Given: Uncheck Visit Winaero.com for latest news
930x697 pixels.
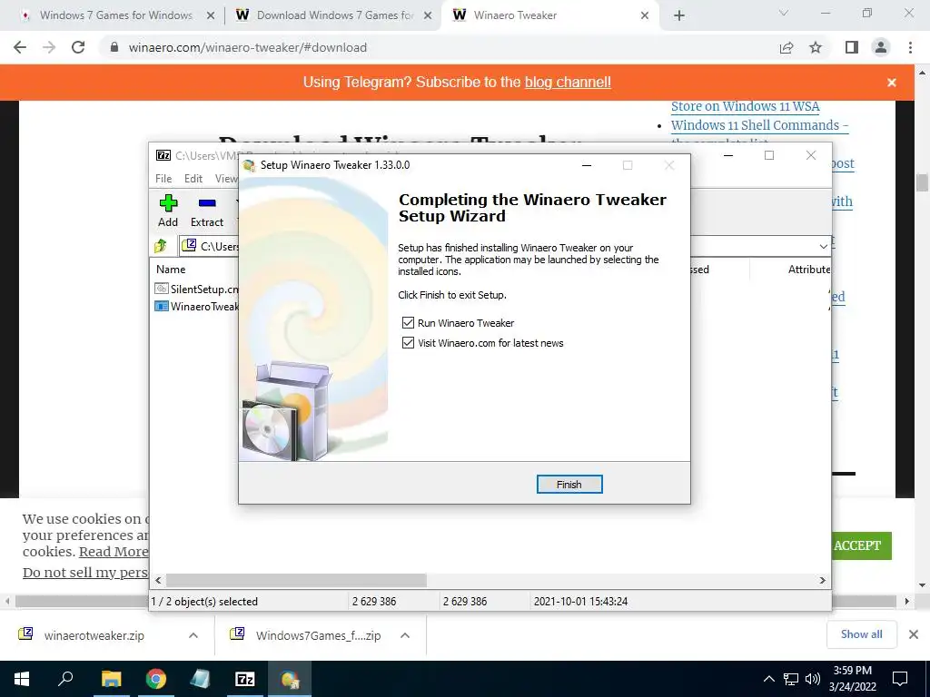Looking at the screenshot, I should [408, 342].
